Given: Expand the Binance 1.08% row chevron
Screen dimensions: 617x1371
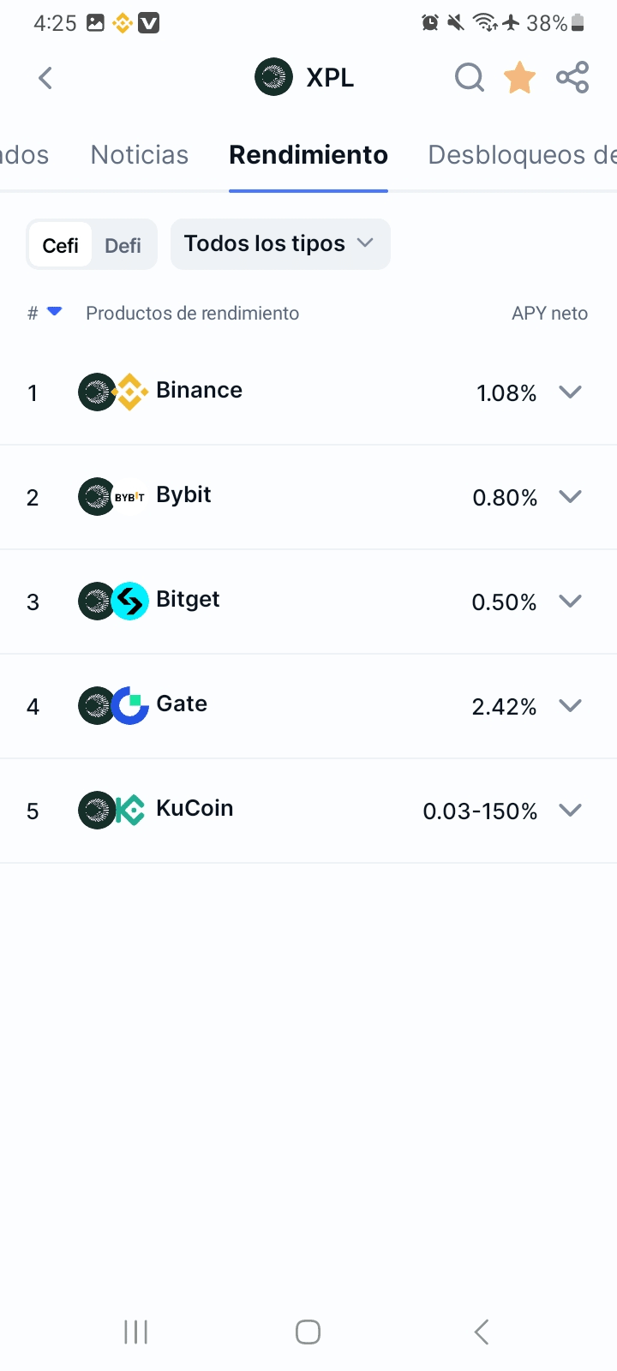Looking at the screenshot, I should click(570, 392).
